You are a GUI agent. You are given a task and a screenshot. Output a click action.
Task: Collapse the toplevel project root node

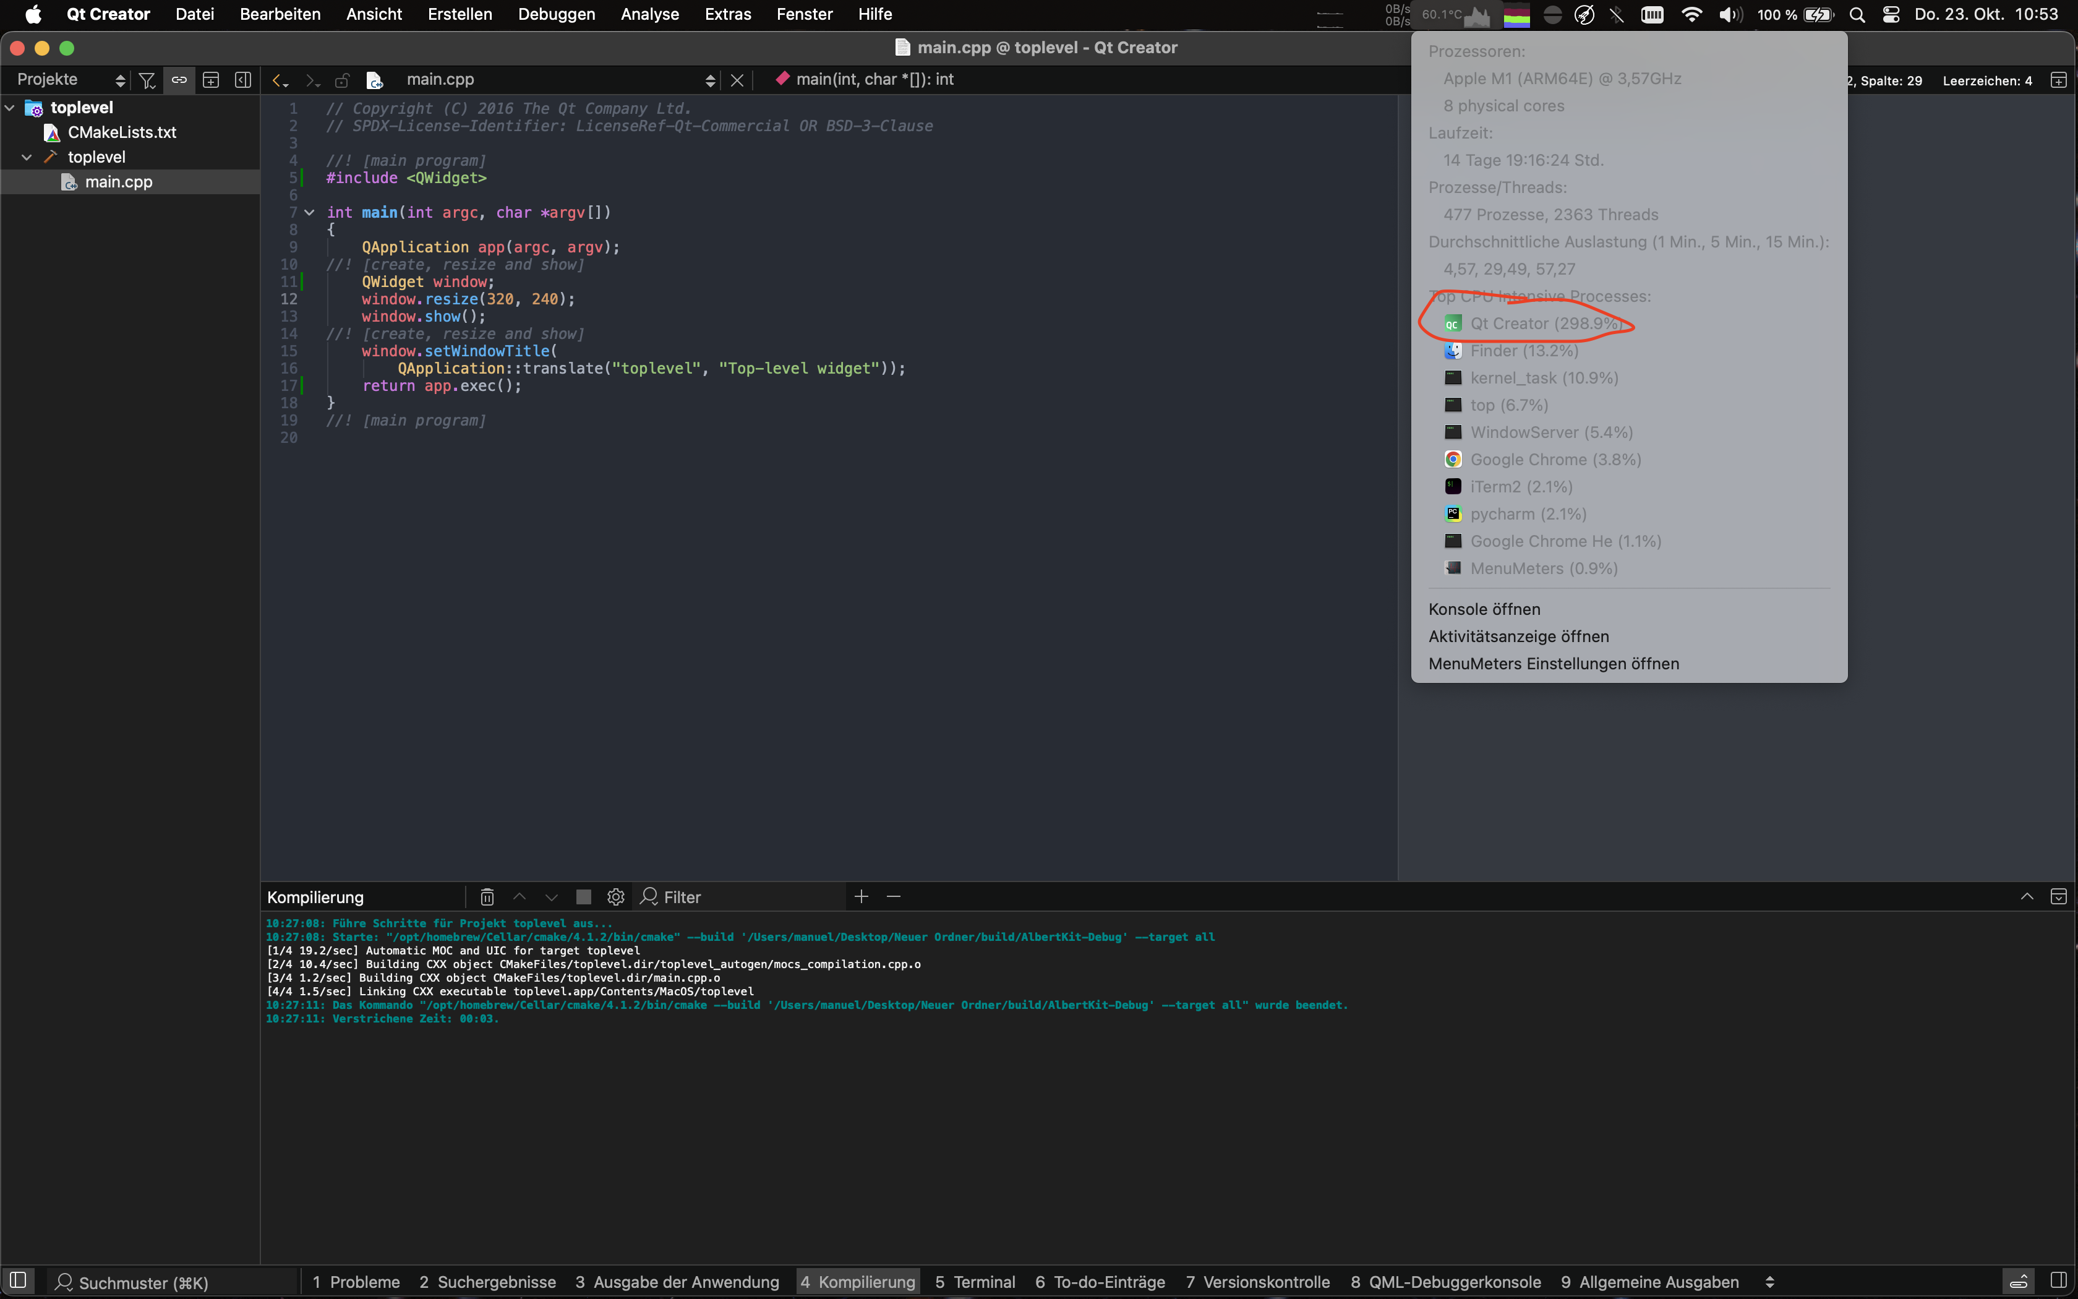(x=11, y=108)
